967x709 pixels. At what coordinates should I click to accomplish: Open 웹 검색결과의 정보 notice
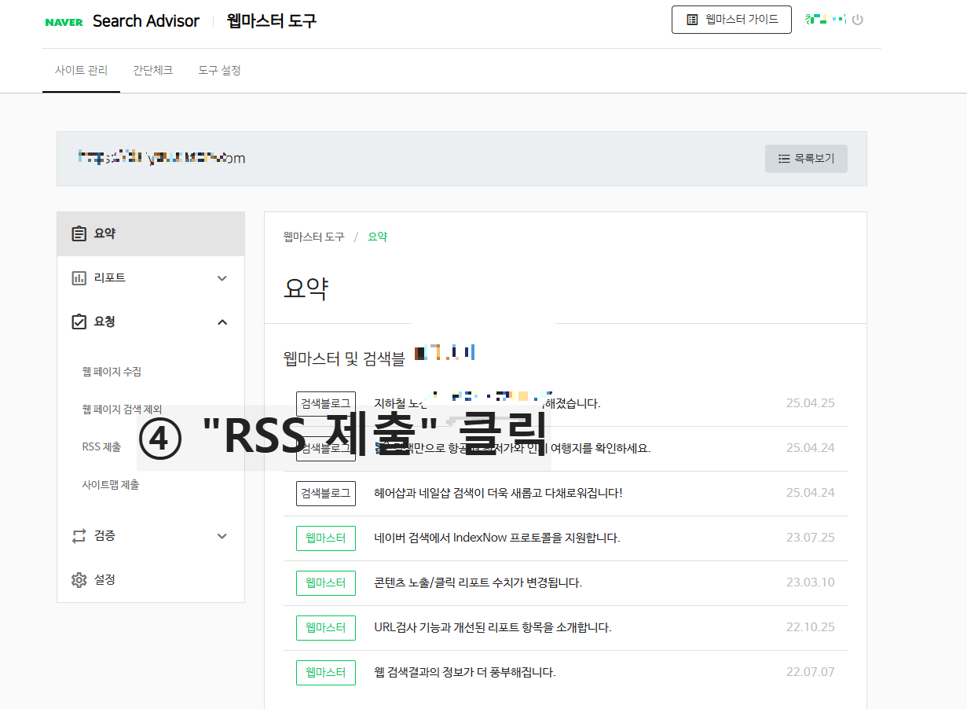[465, 672]
